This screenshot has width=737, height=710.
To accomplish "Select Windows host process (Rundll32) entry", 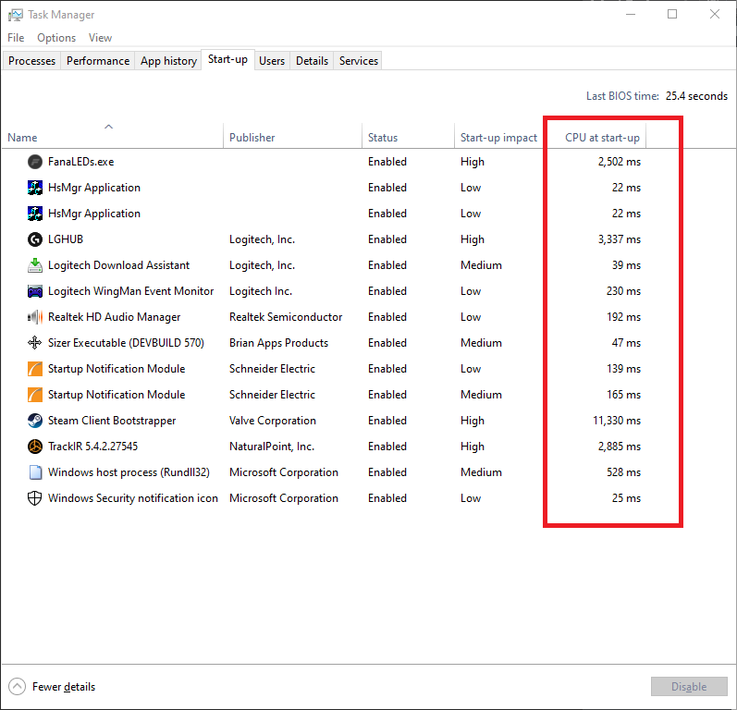I will pyautogui.click(x=129, y=472).
